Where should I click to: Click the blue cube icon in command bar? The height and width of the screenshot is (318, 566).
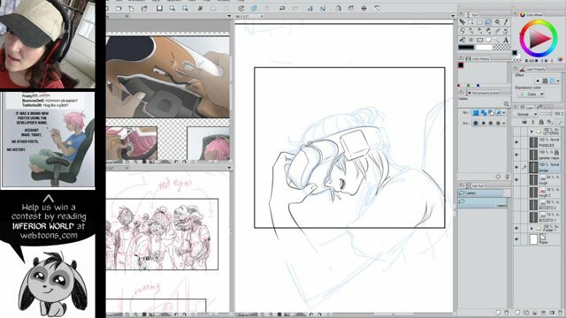click(254, 8)
